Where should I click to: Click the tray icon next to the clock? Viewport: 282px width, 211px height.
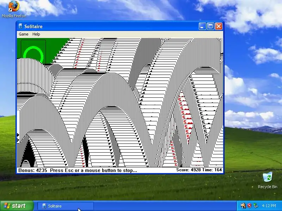pyautogui.click(x=256, y=206)
